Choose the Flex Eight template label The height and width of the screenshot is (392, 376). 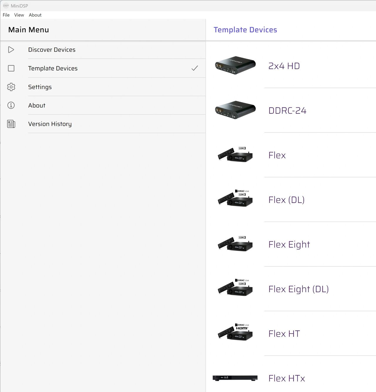tap(289, 244)
